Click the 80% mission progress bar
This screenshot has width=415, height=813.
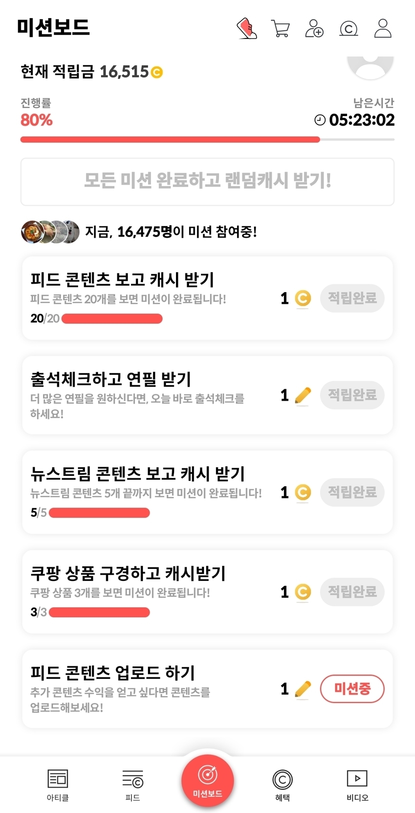click(x=207, y=140)
